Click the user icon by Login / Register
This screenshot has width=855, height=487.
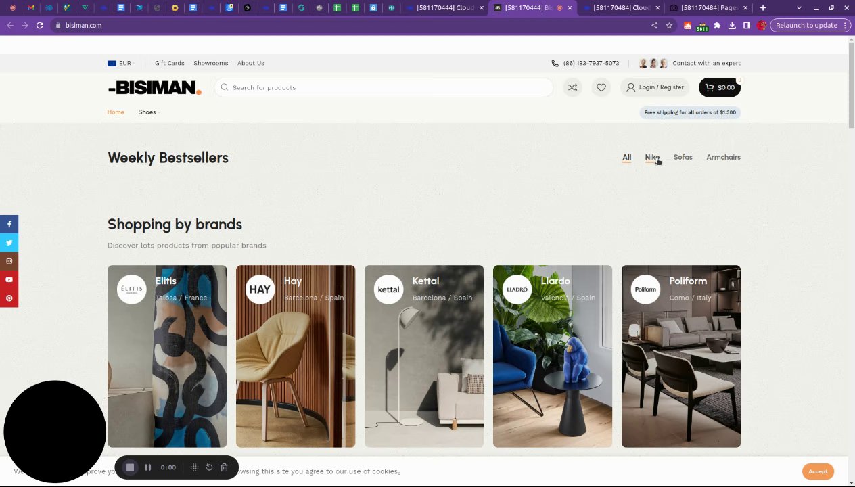pos(630,87)
